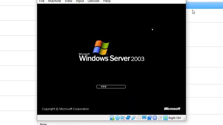Click the mouse integration status icon

(x=160, y=118)
